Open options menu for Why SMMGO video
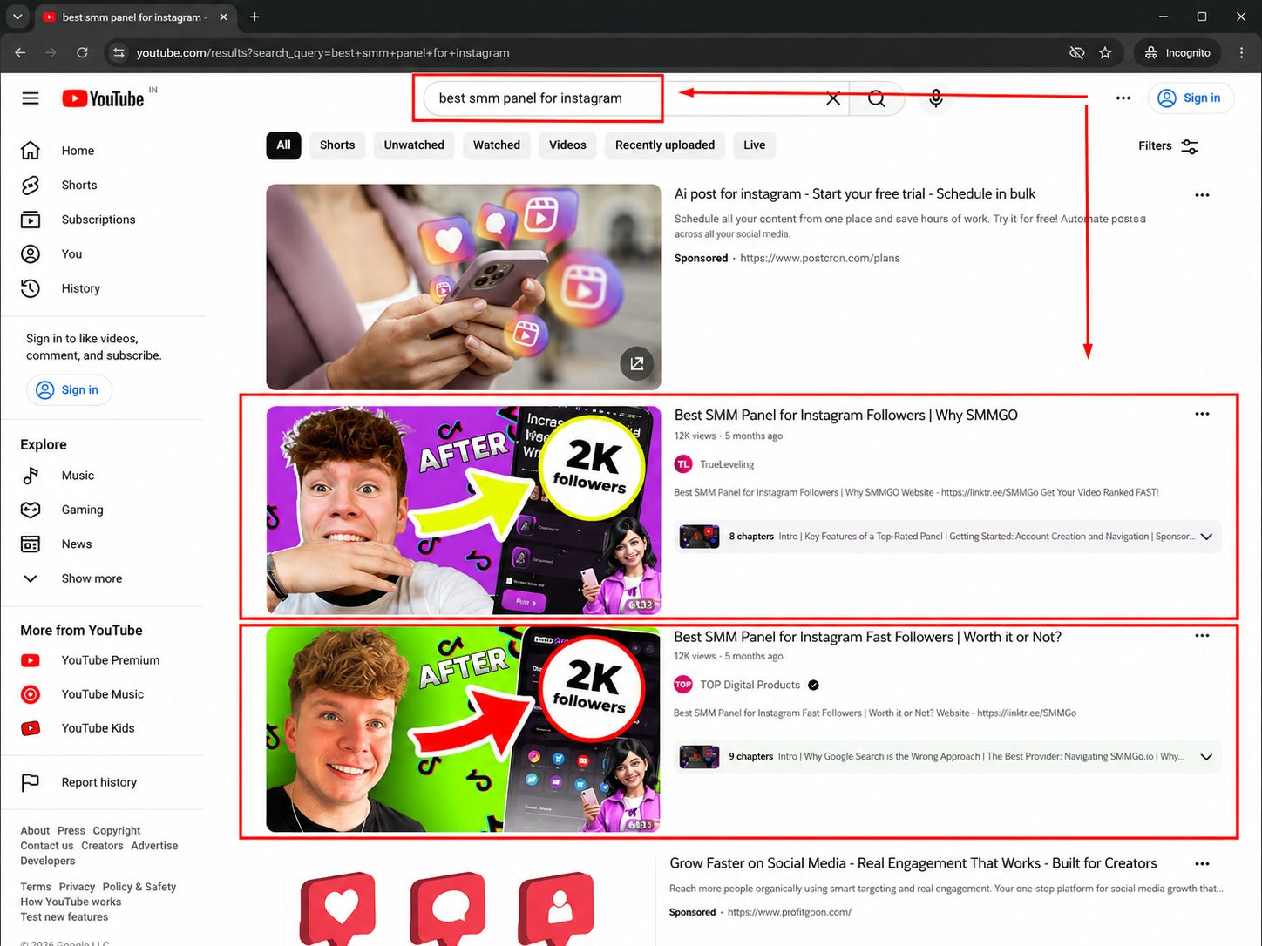Viewport: 1262px width, 946px height. (1202, 415)
